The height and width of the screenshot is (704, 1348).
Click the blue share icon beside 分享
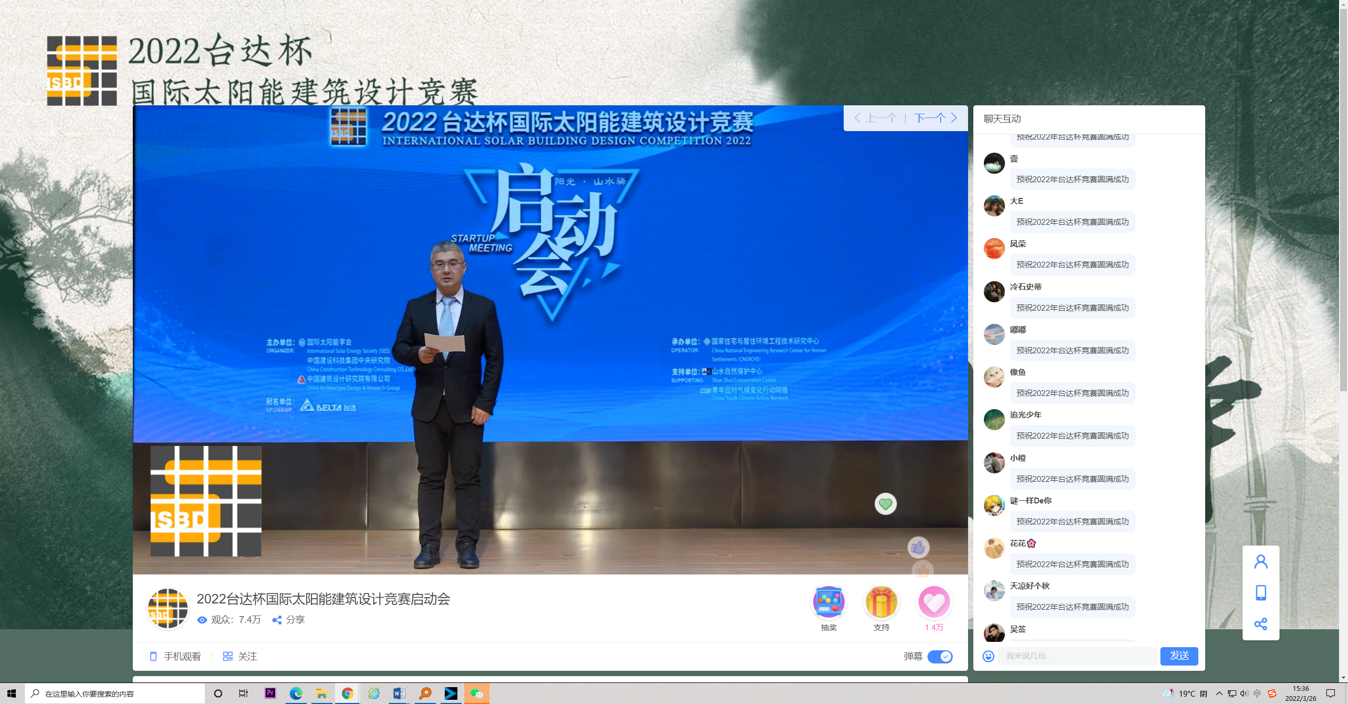[277, 620]
